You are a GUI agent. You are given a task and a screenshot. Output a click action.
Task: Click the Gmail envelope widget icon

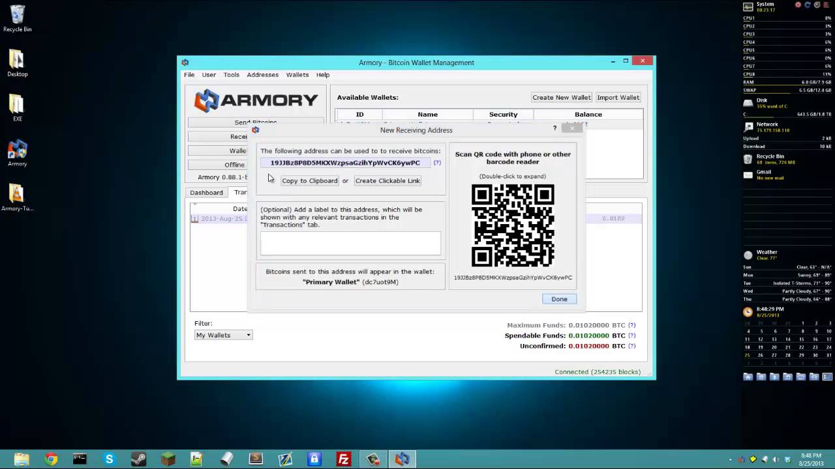tap(748, 175)
